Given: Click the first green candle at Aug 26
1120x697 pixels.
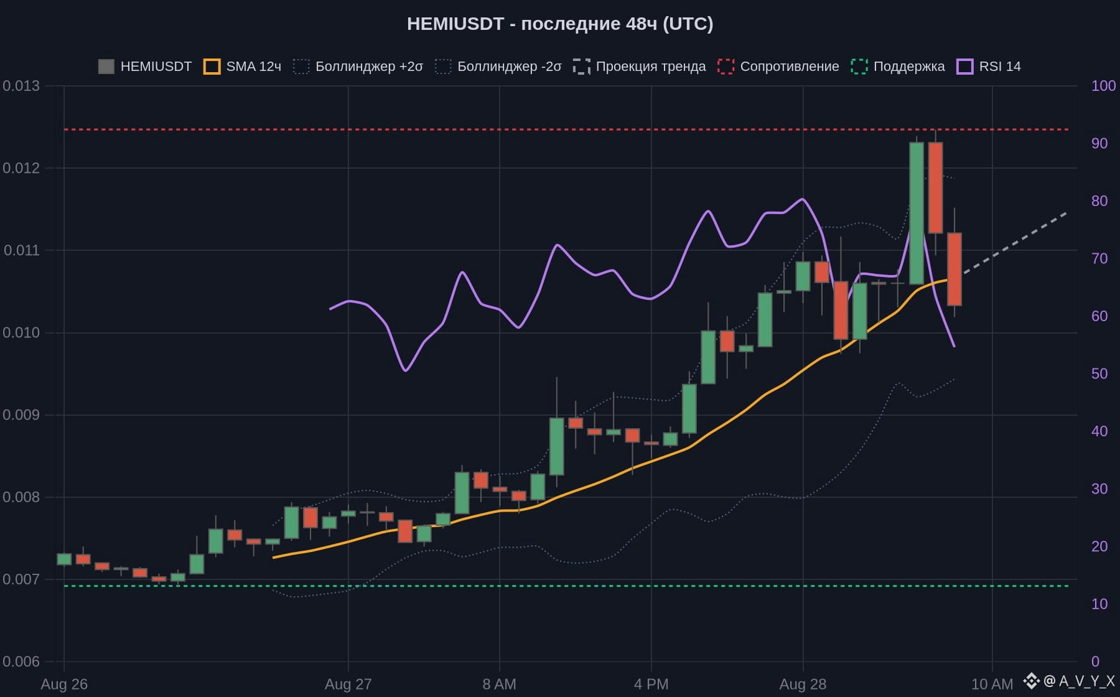Looking at the screenshot, I should coord(64,559).
